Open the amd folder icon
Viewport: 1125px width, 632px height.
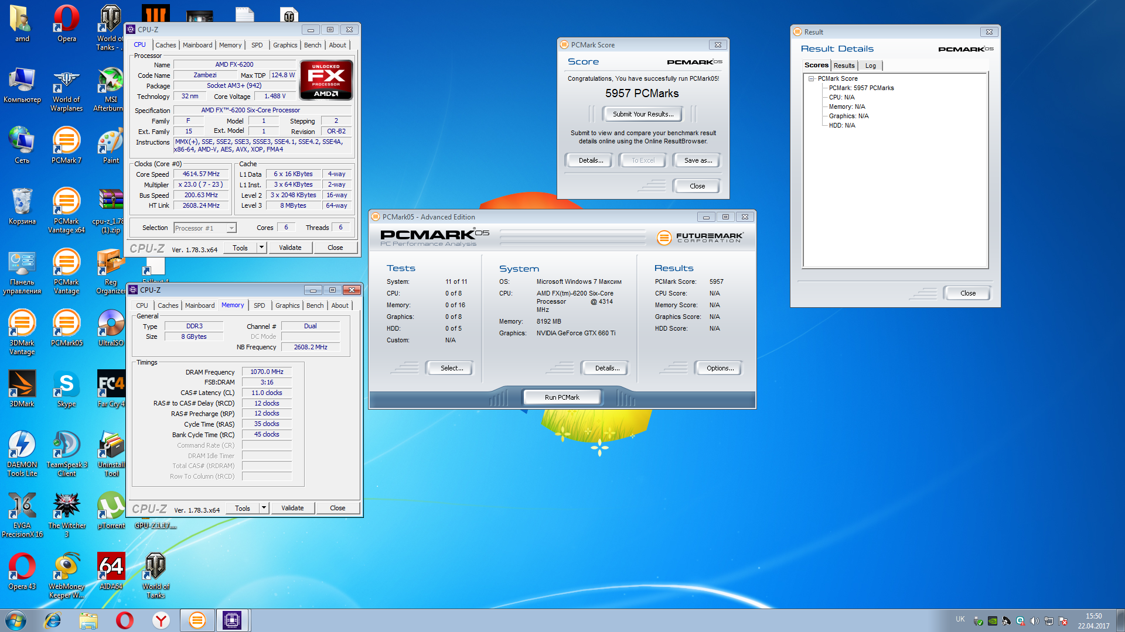tap(22, 23)
